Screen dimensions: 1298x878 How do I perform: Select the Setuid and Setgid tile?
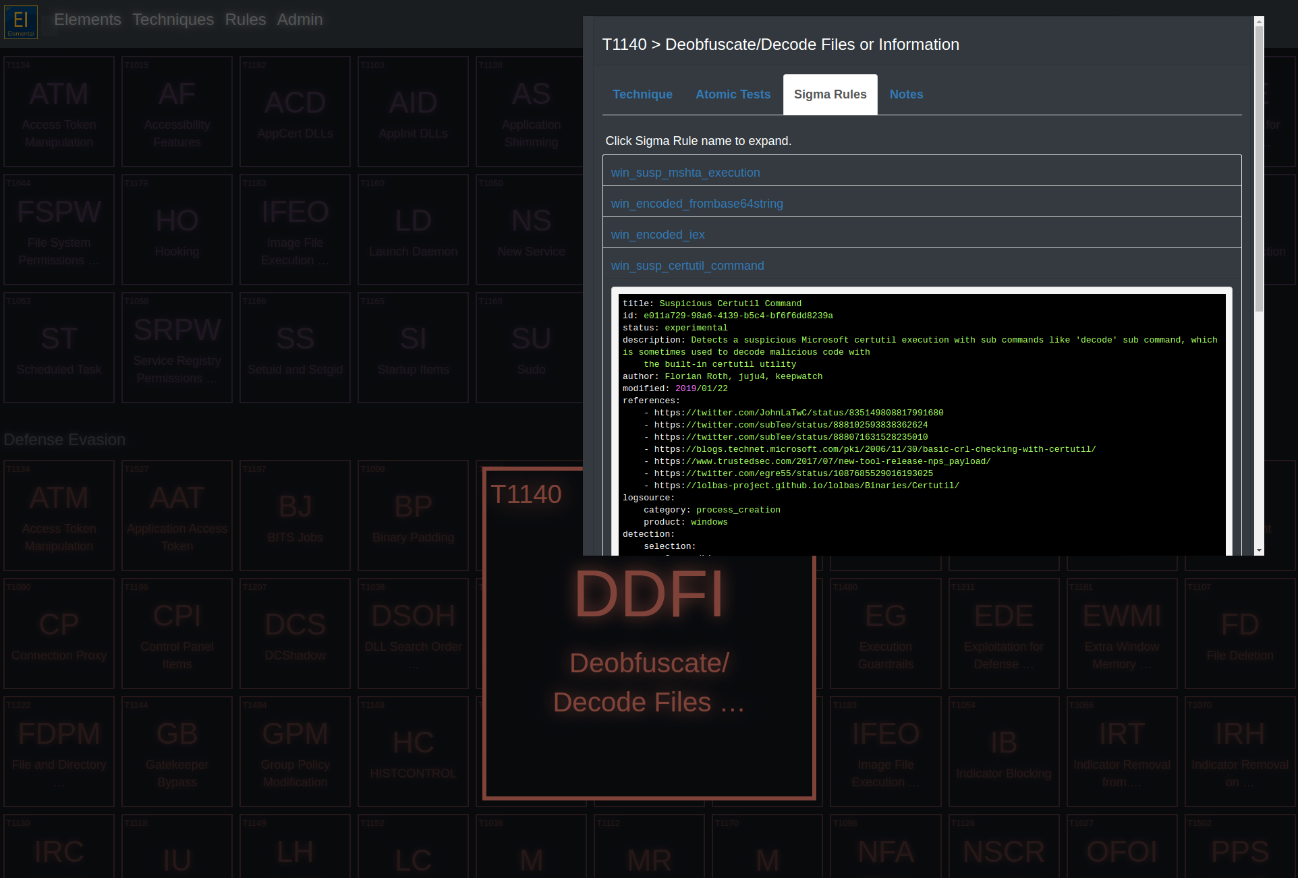(295, 348)
